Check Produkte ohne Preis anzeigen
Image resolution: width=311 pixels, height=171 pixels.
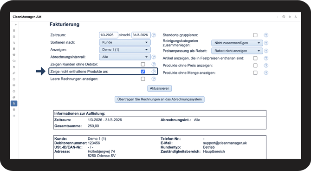tap(255, 66)
